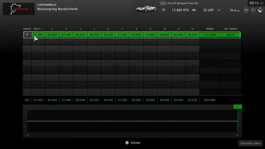This screenshot has height=149, width=265.
Task: Click the Nürburgring track logo thumbnail
Action: point(19,9)
